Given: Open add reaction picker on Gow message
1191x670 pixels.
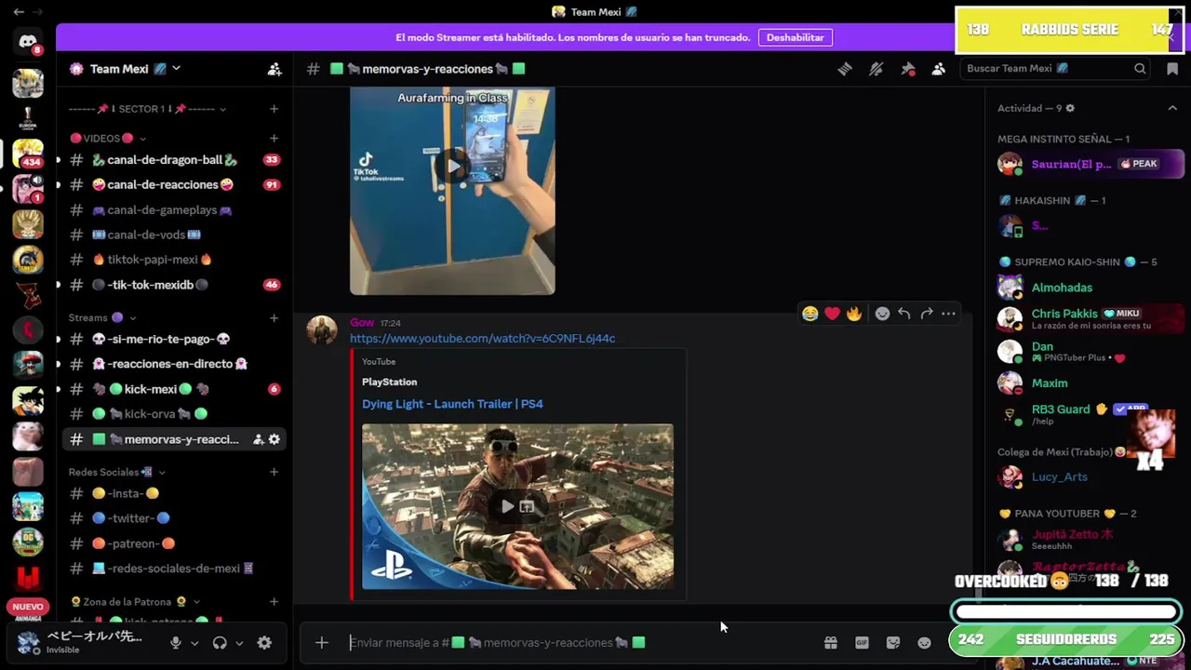Looking at the screenshot, I should pos(882,314).
